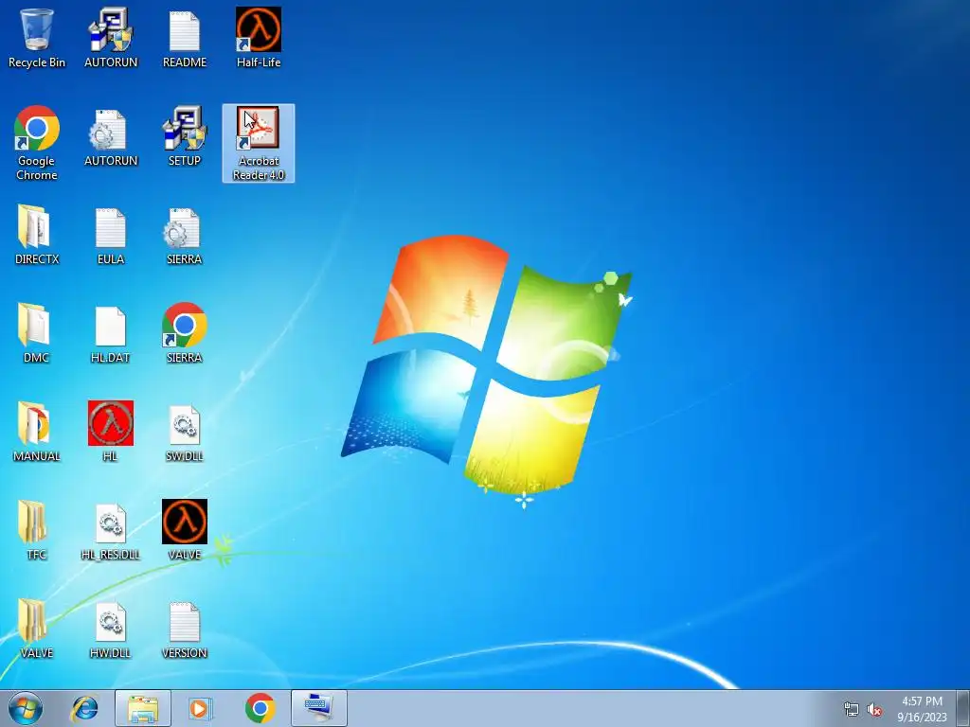Select the HW.DLL file icon

[111, 629]
